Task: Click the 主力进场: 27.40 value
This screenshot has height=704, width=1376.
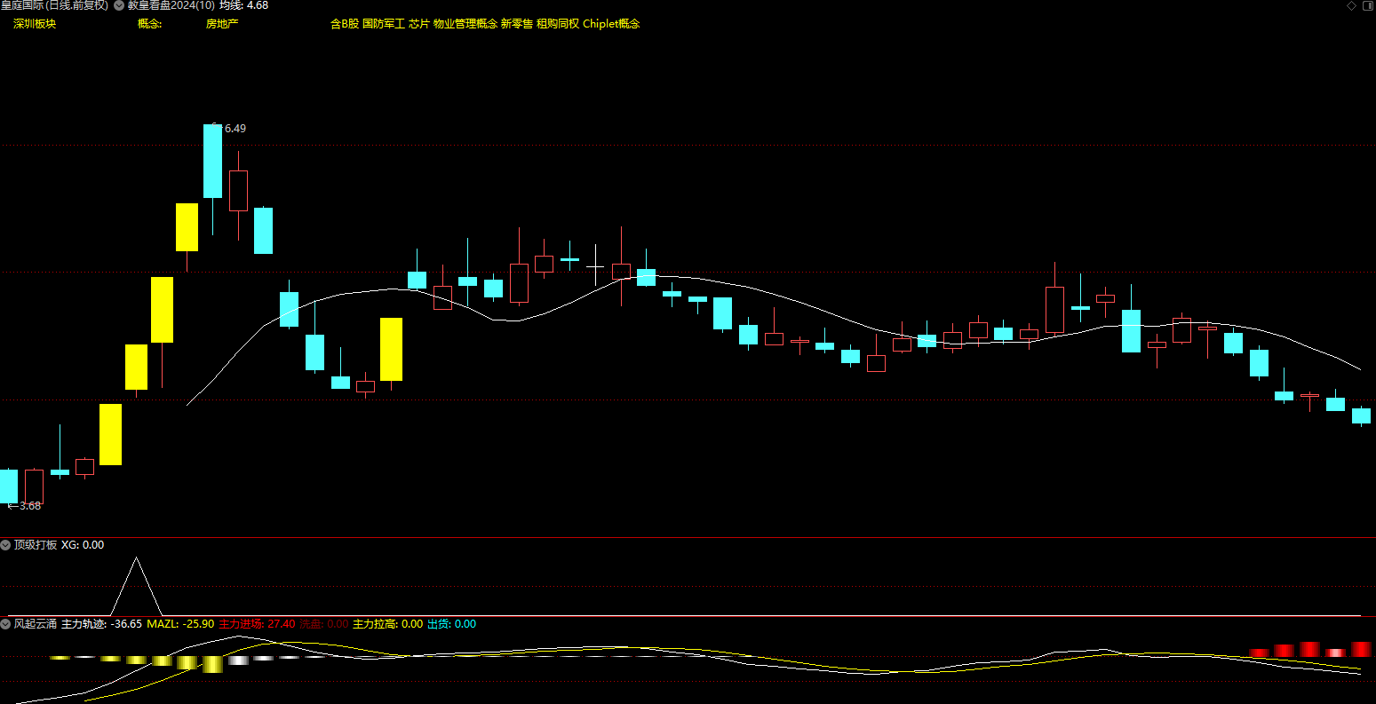Action: (258, 624)
